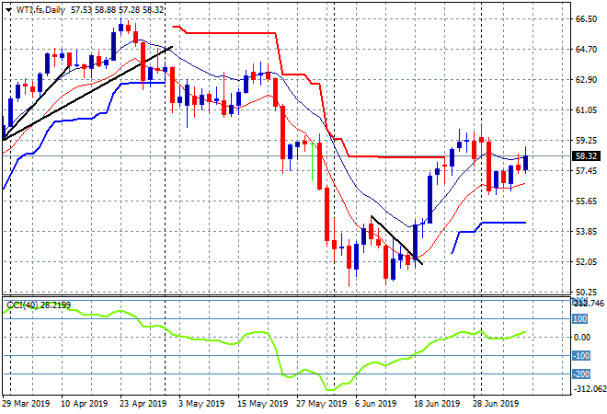Click the current price marker 58.32
The image size is (607, 414).
tap(587, 156)
